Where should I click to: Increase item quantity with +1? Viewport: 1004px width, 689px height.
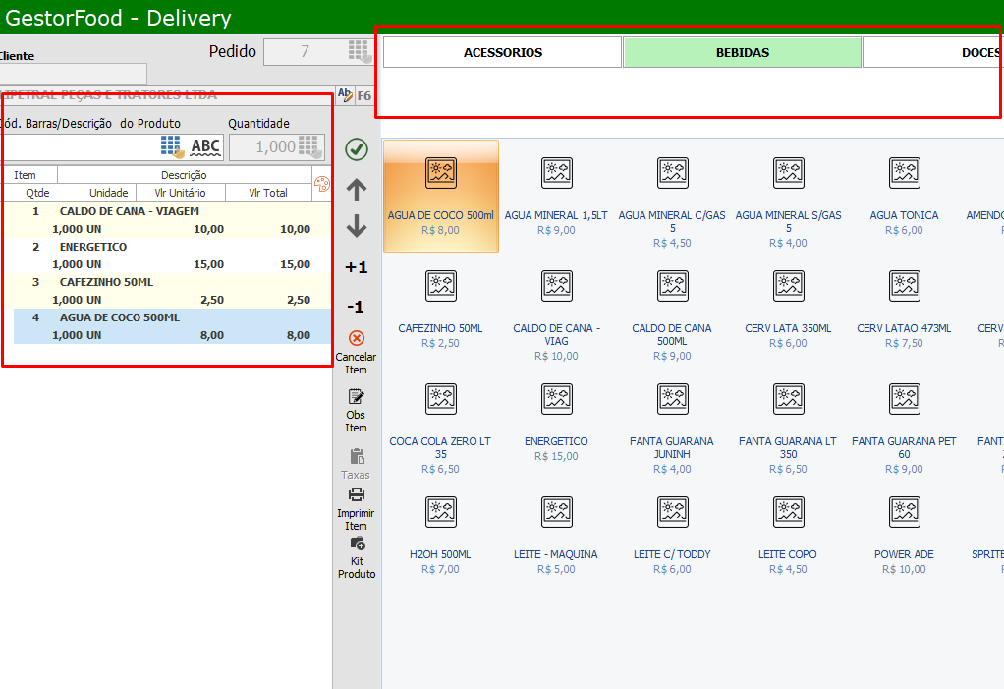pyautogui.click(x=357, y=267)
